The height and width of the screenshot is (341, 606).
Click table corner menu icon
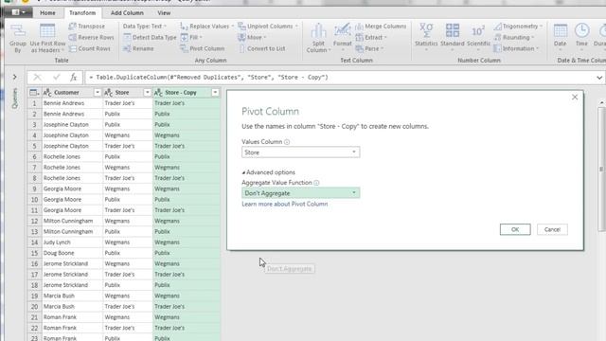[x=34, y=93]
